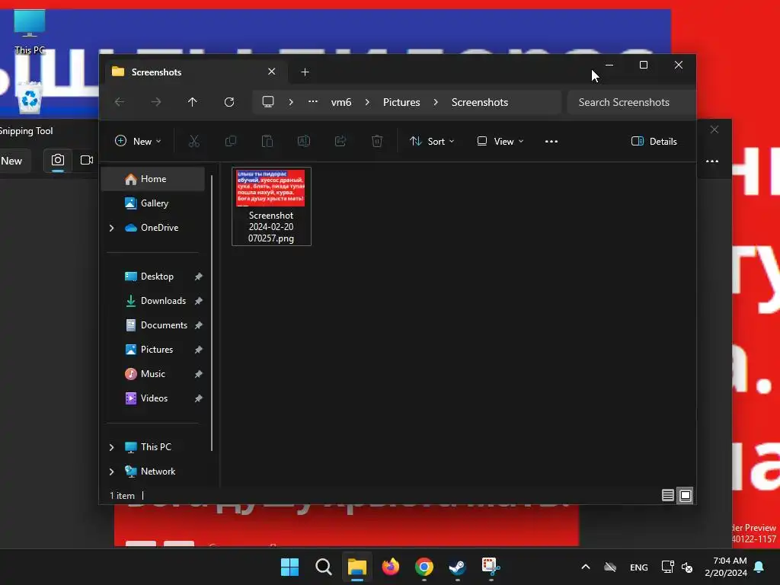Expand chevron after Pictures in address bar

click(436, 102)
